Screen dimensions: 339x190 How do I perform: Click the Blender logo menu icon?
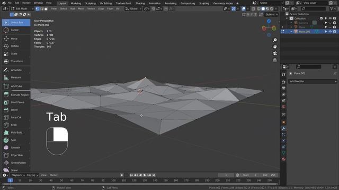click(x=4, y=3)
